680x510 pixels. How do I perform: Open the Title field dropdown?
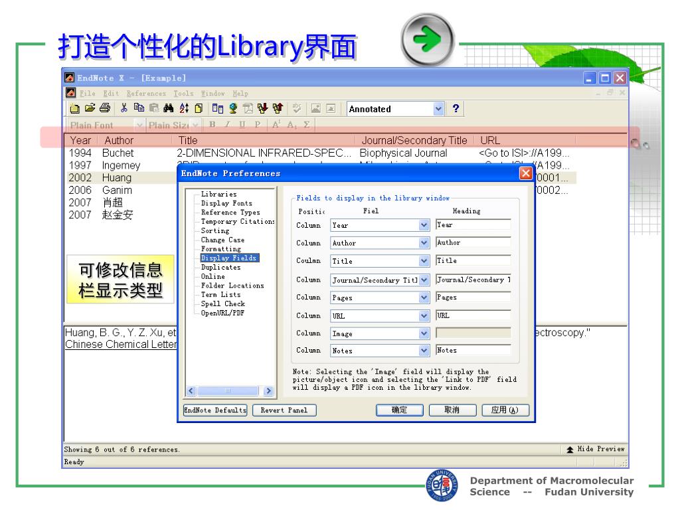(424, 261)
